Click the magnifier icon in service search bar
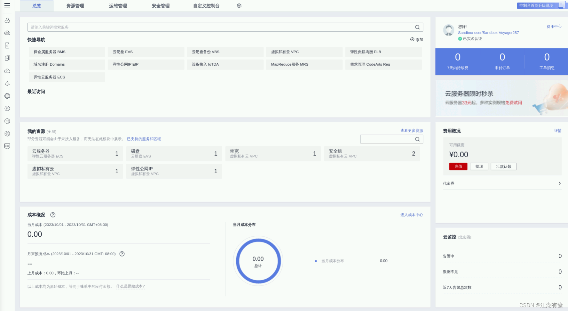 [417, 27]
